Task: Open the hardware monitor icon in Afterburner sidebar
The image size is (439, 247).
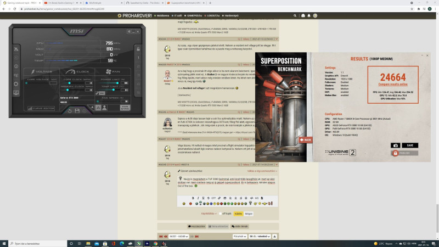Action: click(16, 93)
